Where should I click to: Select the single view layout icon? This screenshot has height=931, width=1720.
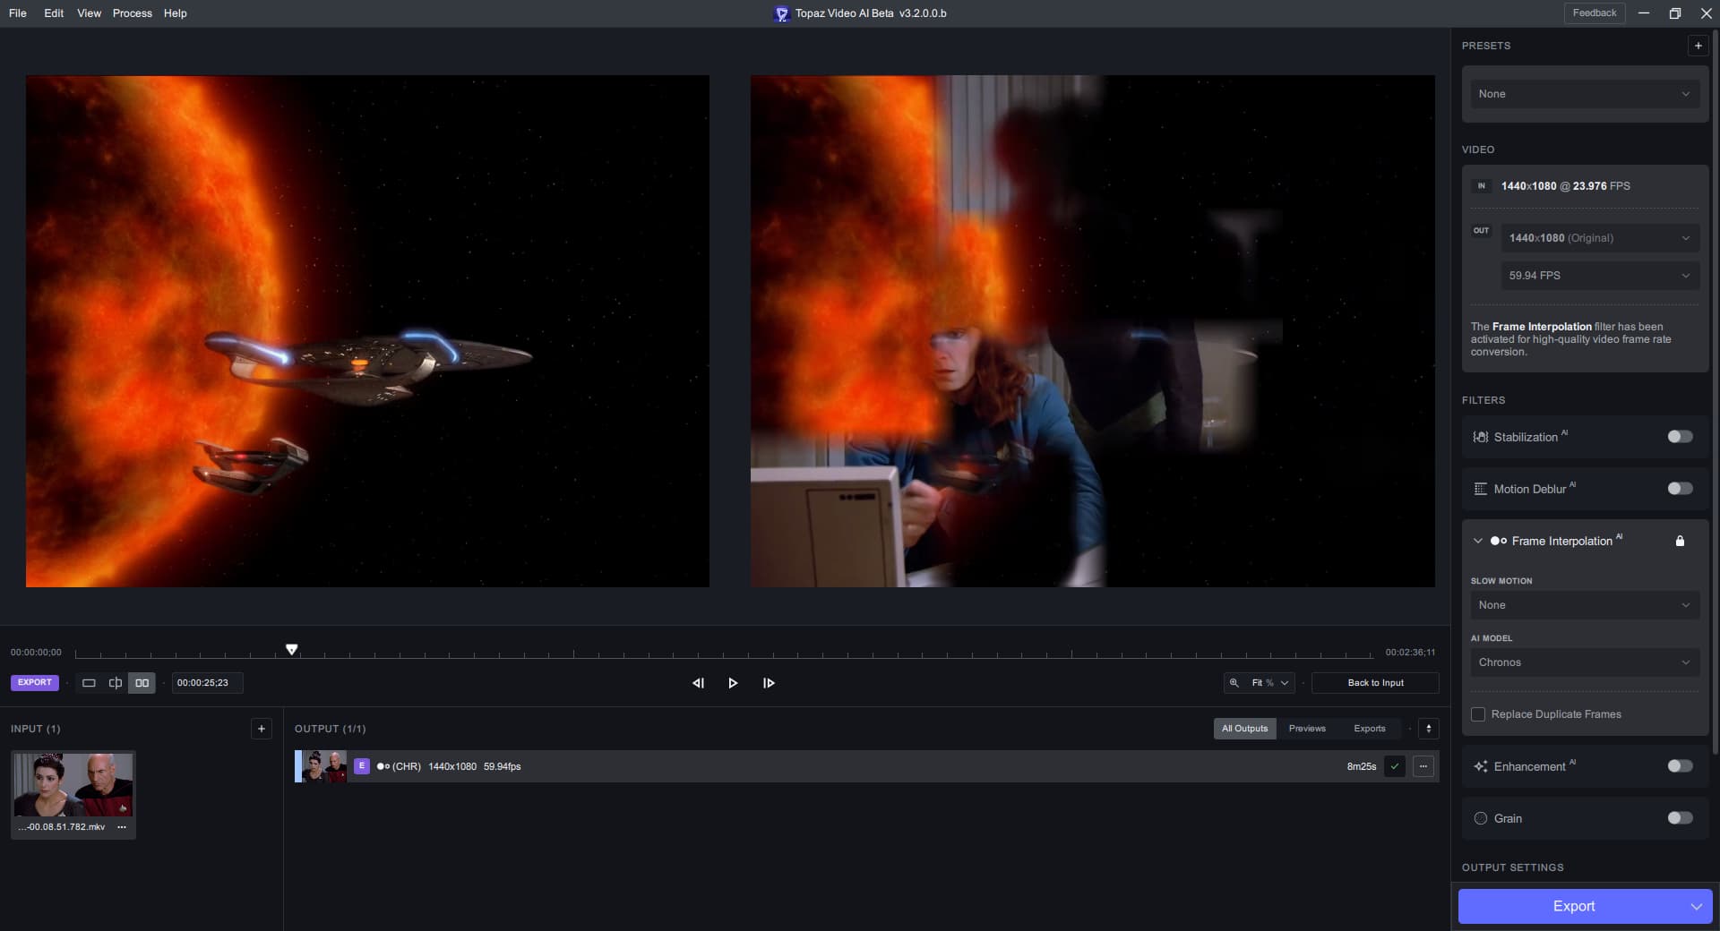[x=89, y=683]
